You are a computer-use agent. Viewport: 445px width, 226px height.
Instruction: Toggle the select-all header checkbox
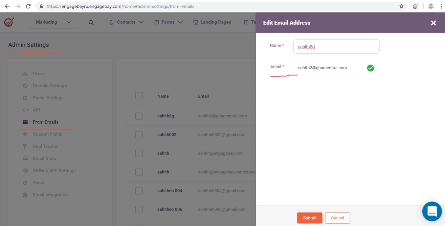(x=139, y=96)
